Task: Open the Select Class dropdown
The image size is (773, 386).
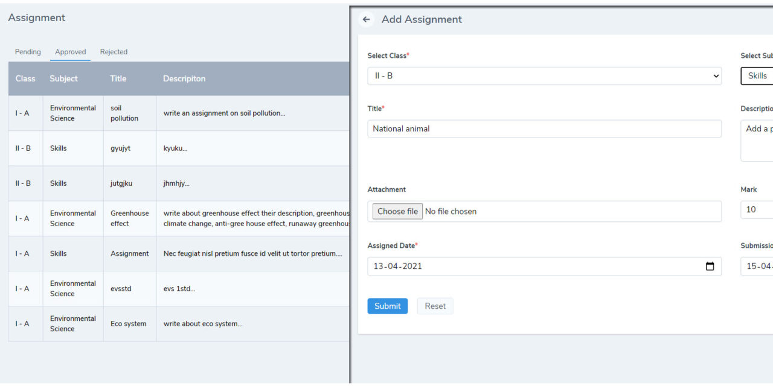Action: click(544, 75)
